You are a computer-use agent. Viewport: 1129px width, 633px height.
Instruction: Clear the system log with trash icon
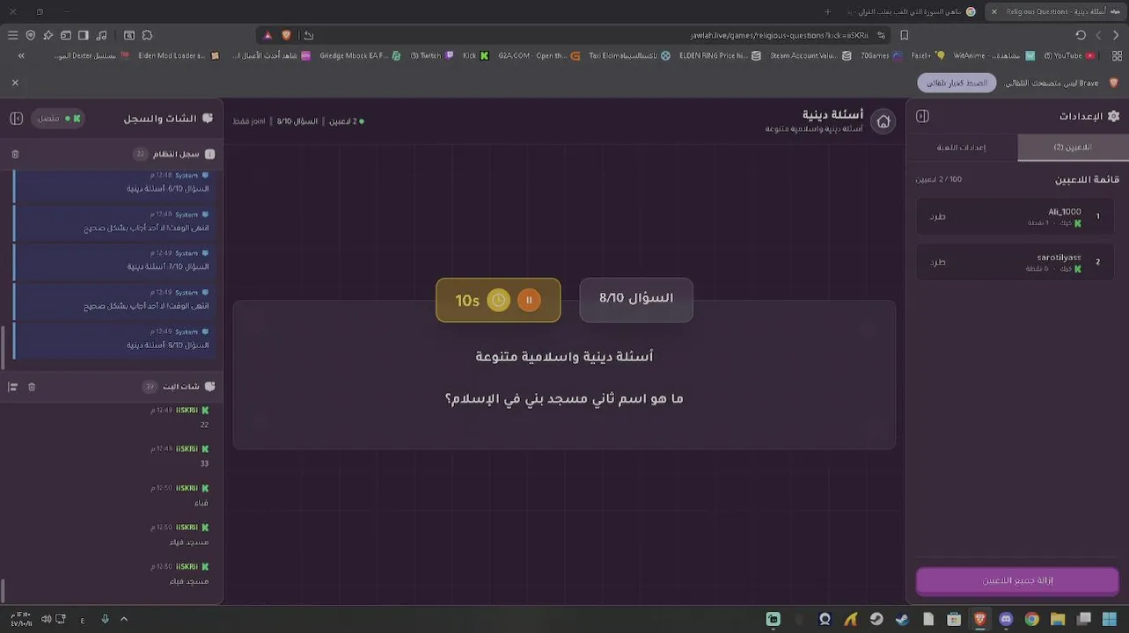click(x=15, y=154)
